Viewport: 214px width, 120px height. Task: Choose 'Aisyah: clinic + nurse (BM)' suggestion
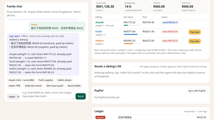[x=22, y=80]
